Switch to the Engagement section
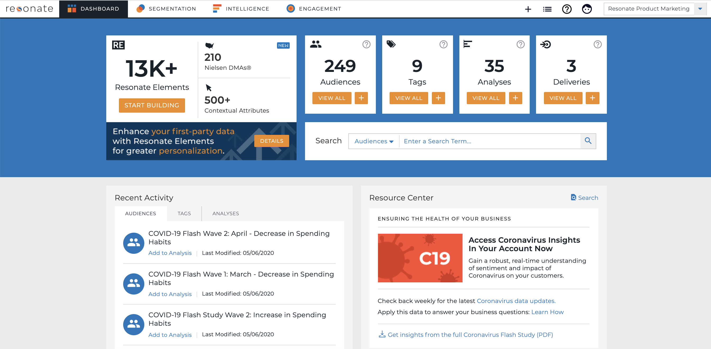The height and width of the screenshot is (349, 711). click(x=314, y=9)
